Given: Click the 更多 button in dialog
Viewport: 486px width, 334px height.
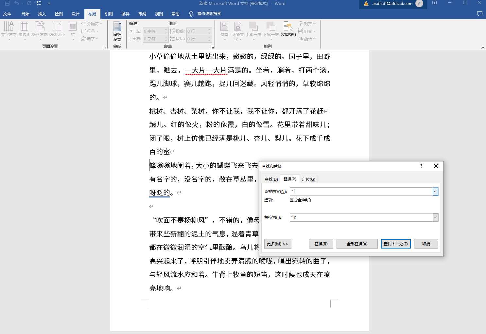Looking at the screenshot, I should (x=278, y=244).
